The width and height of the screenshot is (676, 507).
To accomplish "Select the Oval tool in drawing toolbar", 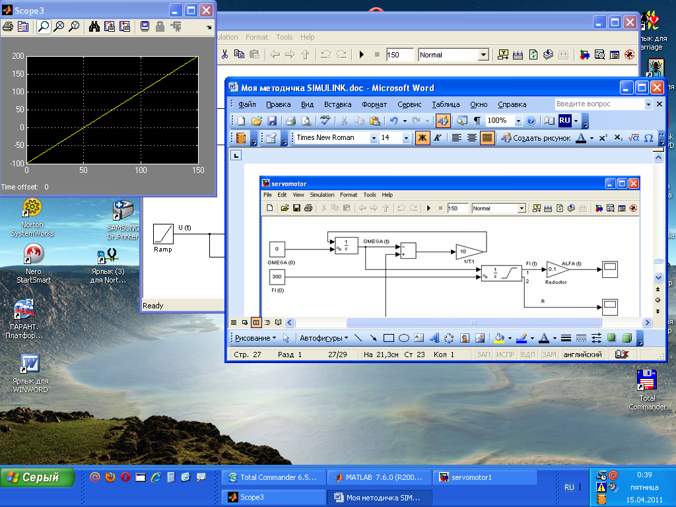I will point(404,338).
